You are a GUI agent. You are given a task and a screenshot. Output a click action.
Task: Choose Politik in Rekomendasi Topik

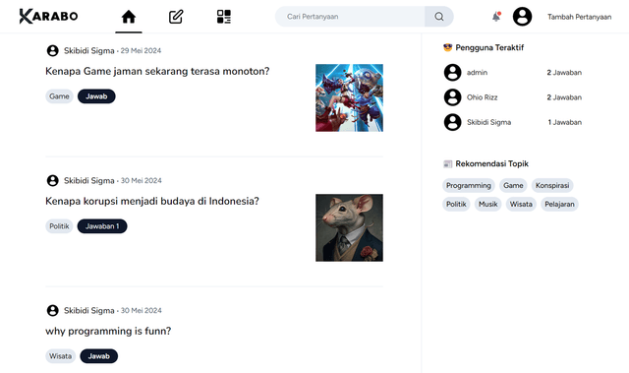[x=456, y=204]
